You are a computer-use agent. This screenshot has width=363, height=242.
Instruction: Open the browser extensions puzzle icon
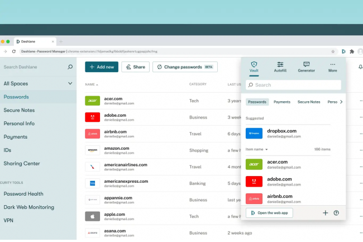[352, 51]
